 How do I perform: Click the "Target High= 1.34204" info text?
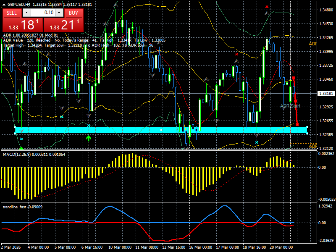coord(24,45)
